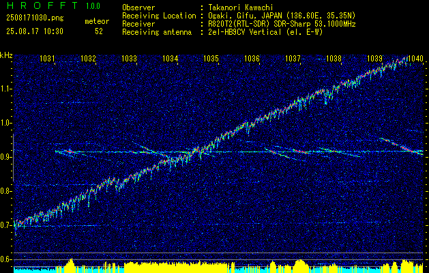Click the 0.7 kHz frequency label
Screen dimensions: 429x273
(x=5, y=225)
